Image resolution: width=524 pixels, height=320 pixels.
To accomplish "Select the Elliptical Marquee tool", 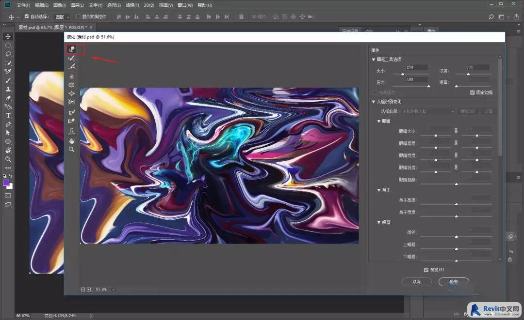I will [8, 46].
